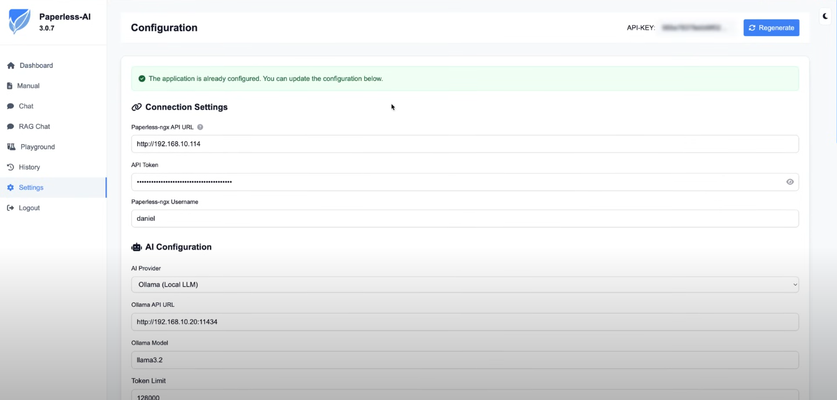837x400 pixels.
Task: Toggle dark mode with the moon icon
Action: click(x=826, y=16)
